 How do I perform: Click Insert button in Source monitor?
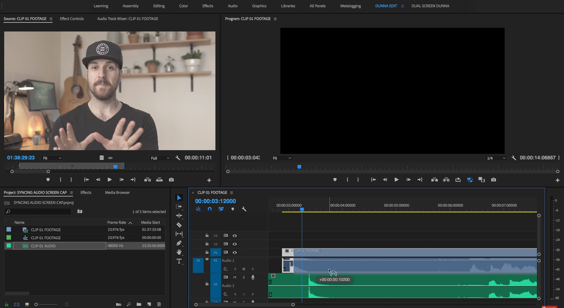click(148, 180)
